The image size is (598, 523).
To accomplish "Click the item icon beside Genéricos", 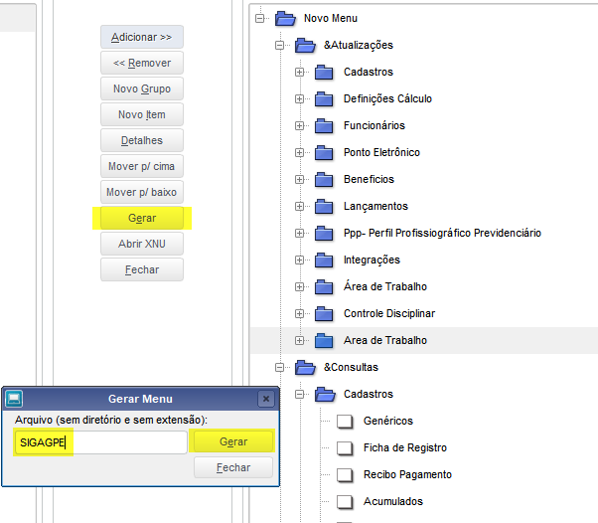I will point(345,422).
